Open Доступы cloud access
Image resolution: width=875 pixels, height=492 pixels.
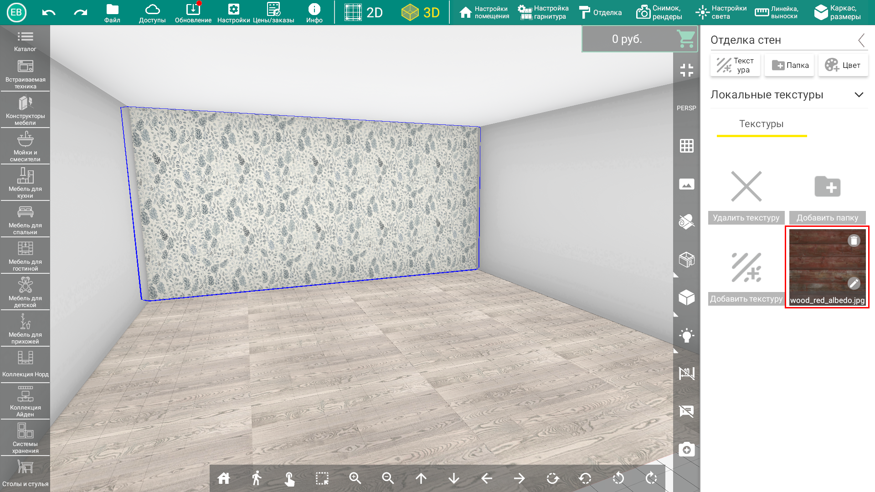coord(152,13)
